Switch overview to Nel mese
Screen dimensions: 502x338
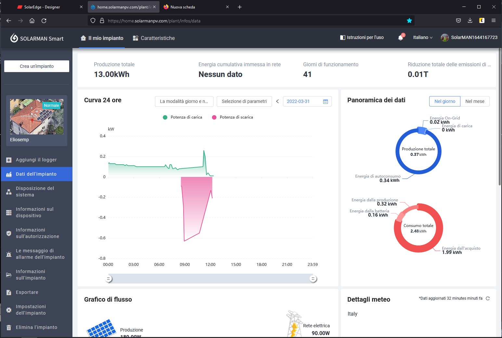click(474, 101)
